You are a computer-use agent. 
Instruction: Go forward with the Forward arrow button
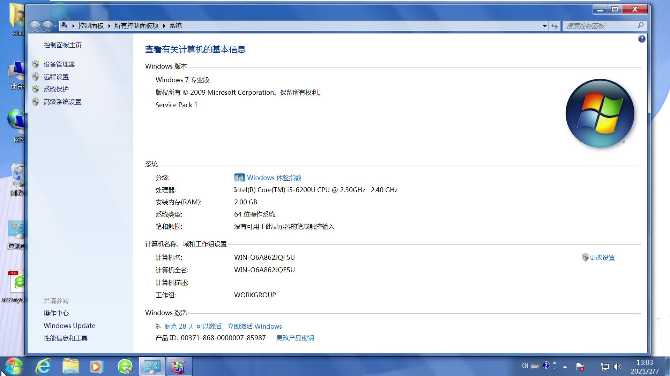point(47,26)
